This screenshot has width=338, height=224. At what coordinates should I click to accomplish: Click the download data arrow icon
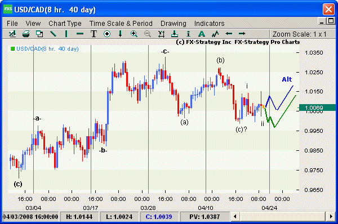(175, 34)
